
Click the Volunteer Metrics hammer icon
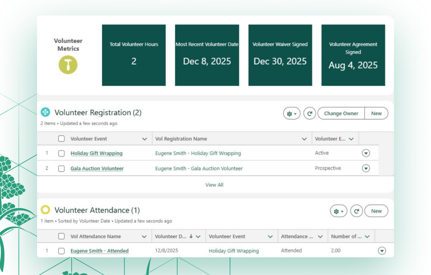(x=68, y=65)
